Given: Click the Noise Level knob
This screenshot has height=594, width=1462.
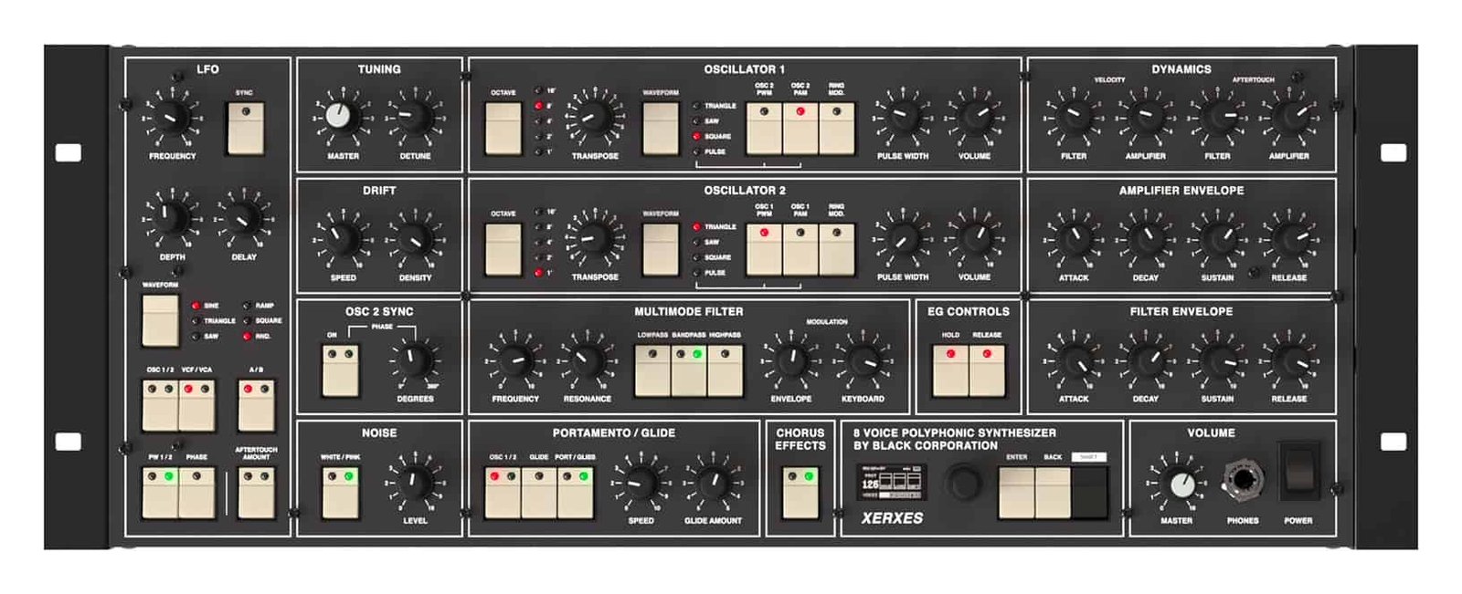Looking at the screenshot, I should coord(415,481).
